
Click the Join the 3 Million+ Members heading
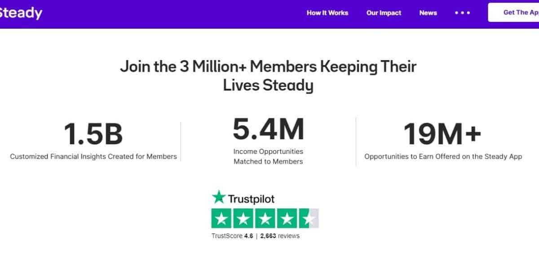268,76
